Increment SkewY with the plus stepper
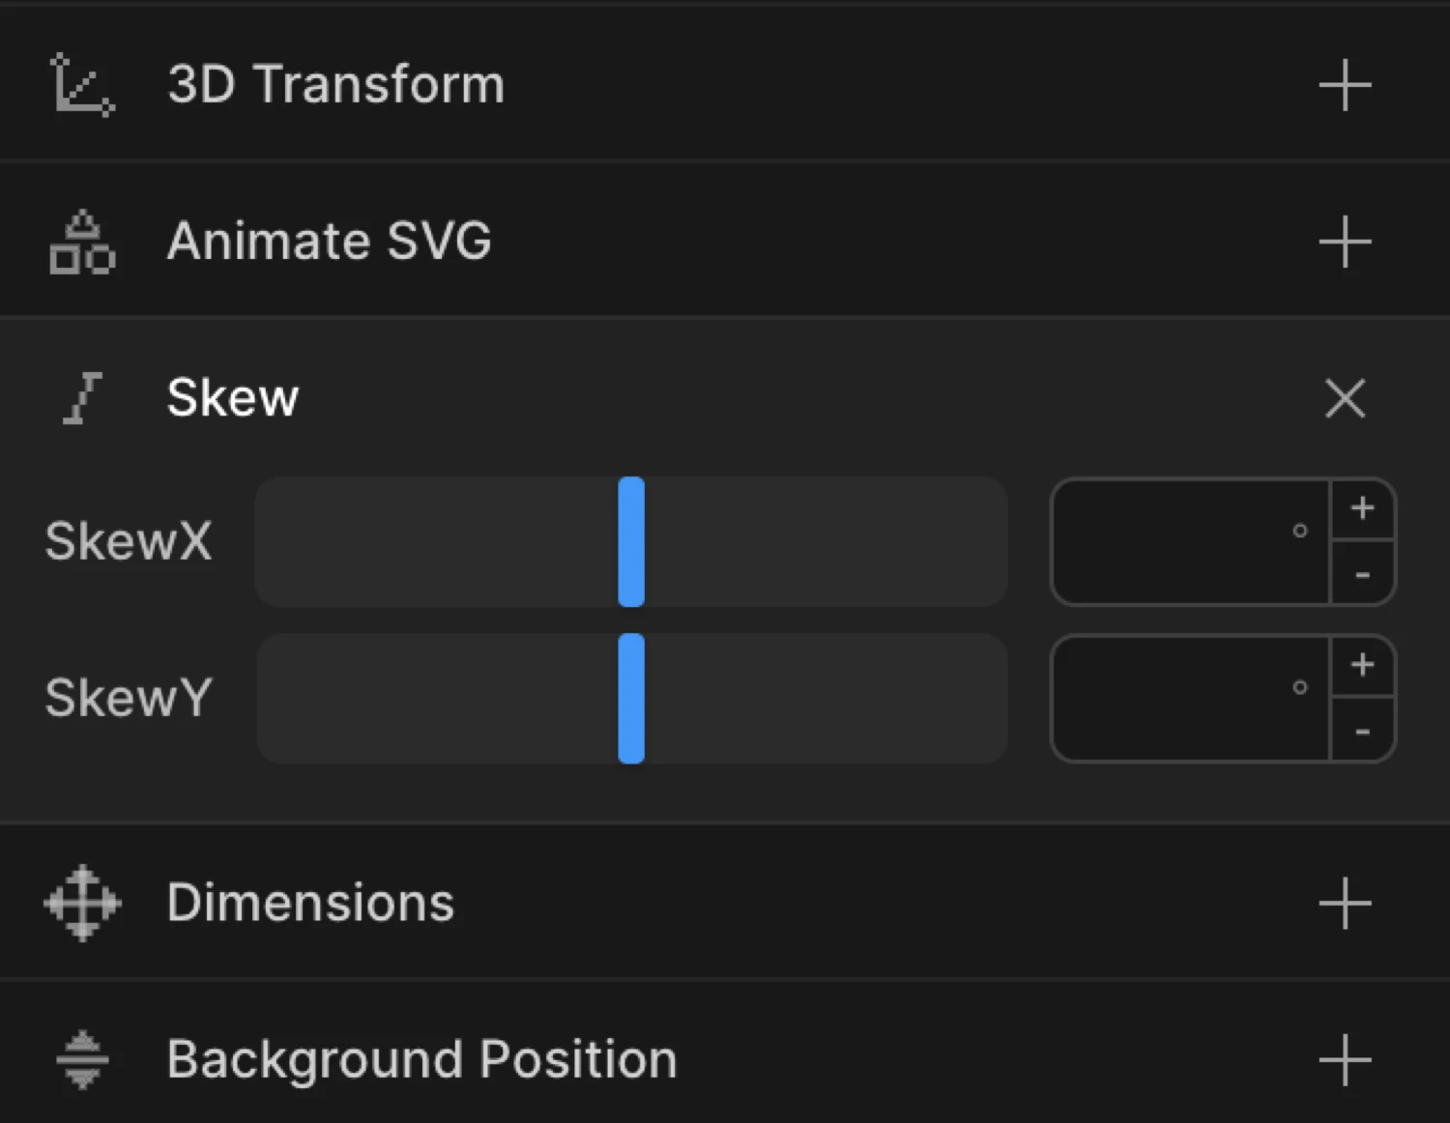The image size is (1450, 1123). coord(1363,664)
